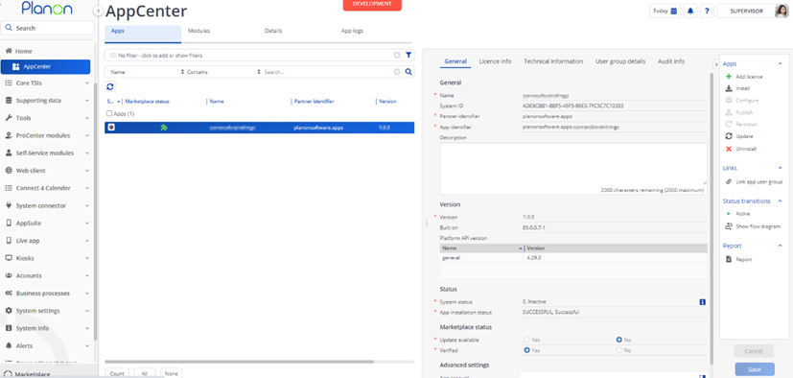Open the App logs tab
Image resolution: width=793 pixels, height=378 pixels.
352,31
